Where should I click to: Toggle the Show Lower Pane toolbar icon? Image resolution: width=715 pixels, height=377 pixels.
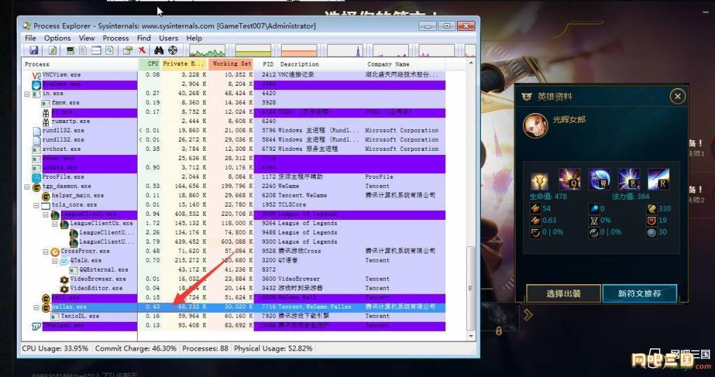tap(96, 50)
